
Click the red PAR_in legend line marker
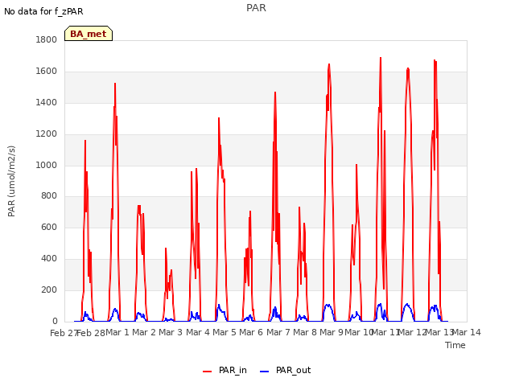(208, 372)
